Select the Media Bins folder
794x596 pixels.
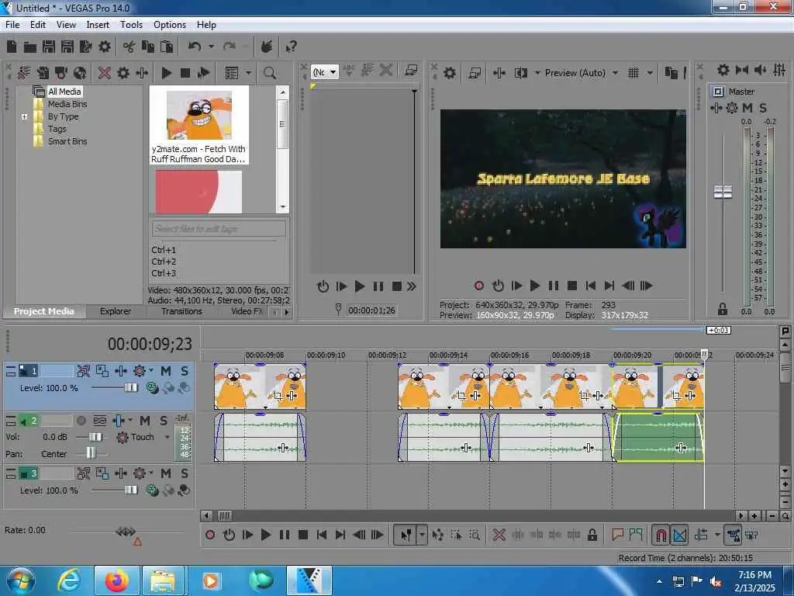coord(67,104)
